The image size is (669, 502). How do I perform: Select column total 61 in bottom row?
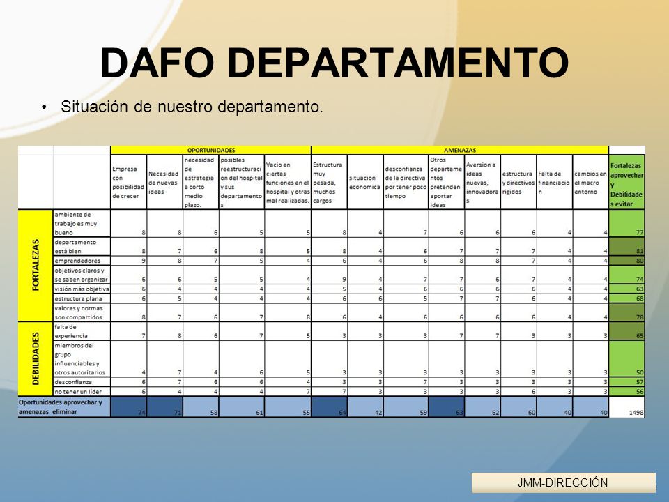click(242, 407)
